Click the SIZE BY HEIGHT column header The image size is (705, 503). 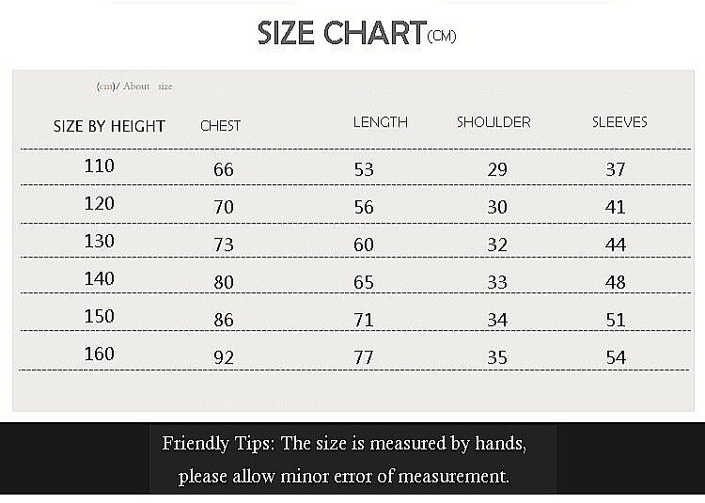point(109,126)
